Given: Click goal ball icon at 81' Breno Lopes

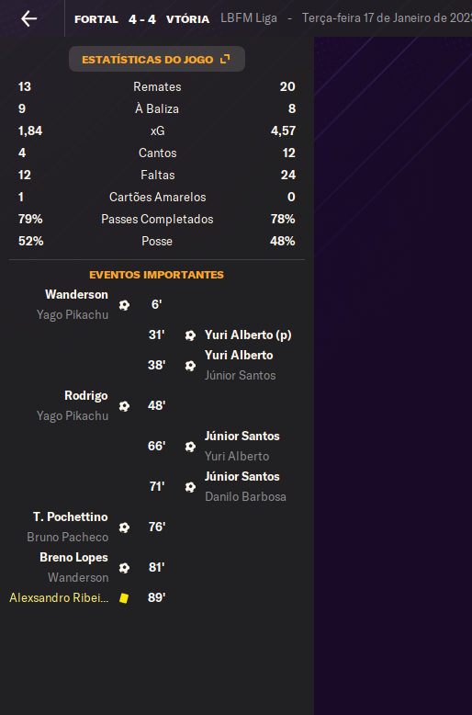Looking at the screenshot, I should [x=124, y=568].
